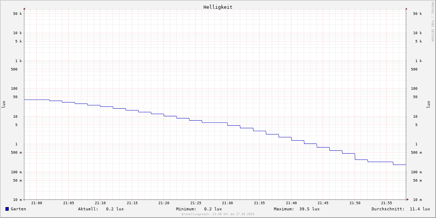Image resolution: width=436 pixels, height=218 pixels.
Task: Click the blue Garten legend color box
Action: [7, 209]
